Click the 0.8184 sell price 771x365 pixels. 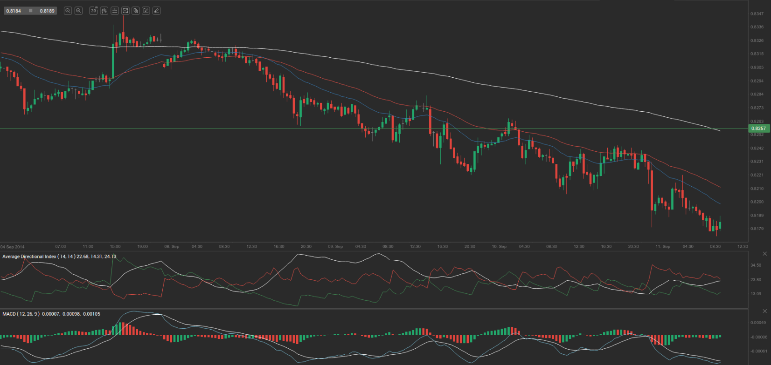(14, 11)
